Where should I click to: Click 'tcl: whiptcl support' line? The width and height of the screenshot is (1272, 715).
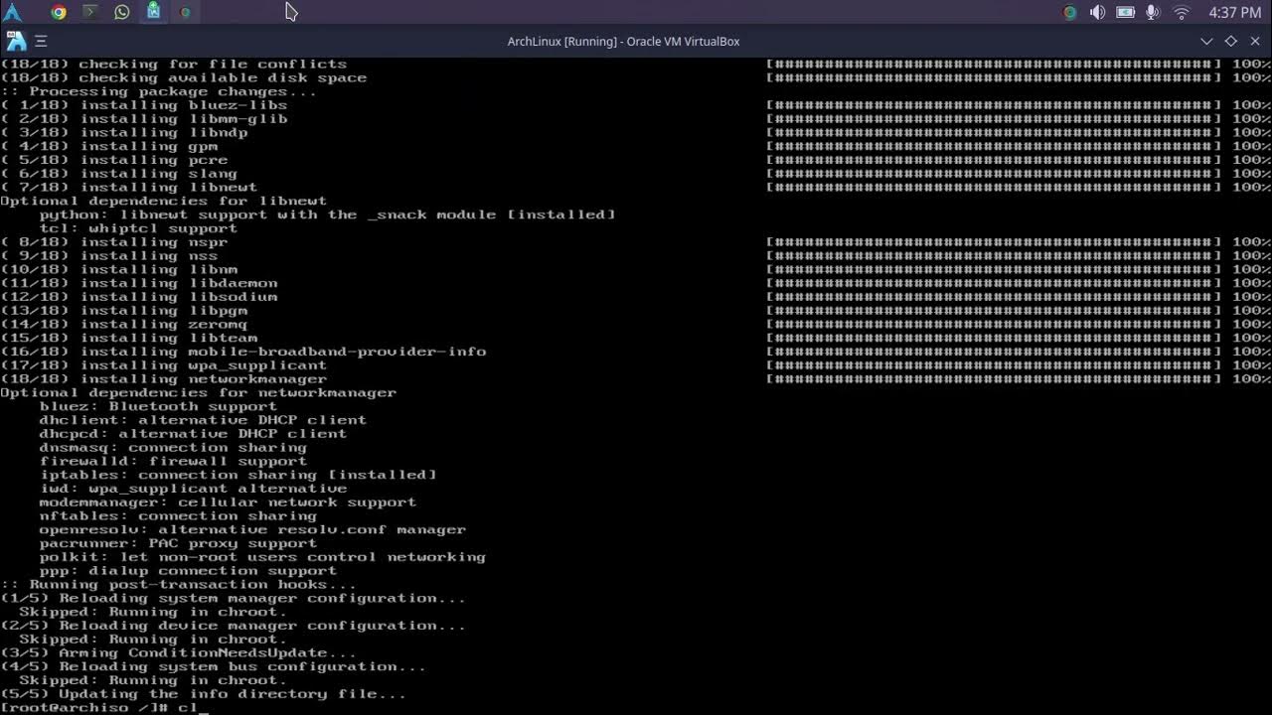(x=138, y=228)
